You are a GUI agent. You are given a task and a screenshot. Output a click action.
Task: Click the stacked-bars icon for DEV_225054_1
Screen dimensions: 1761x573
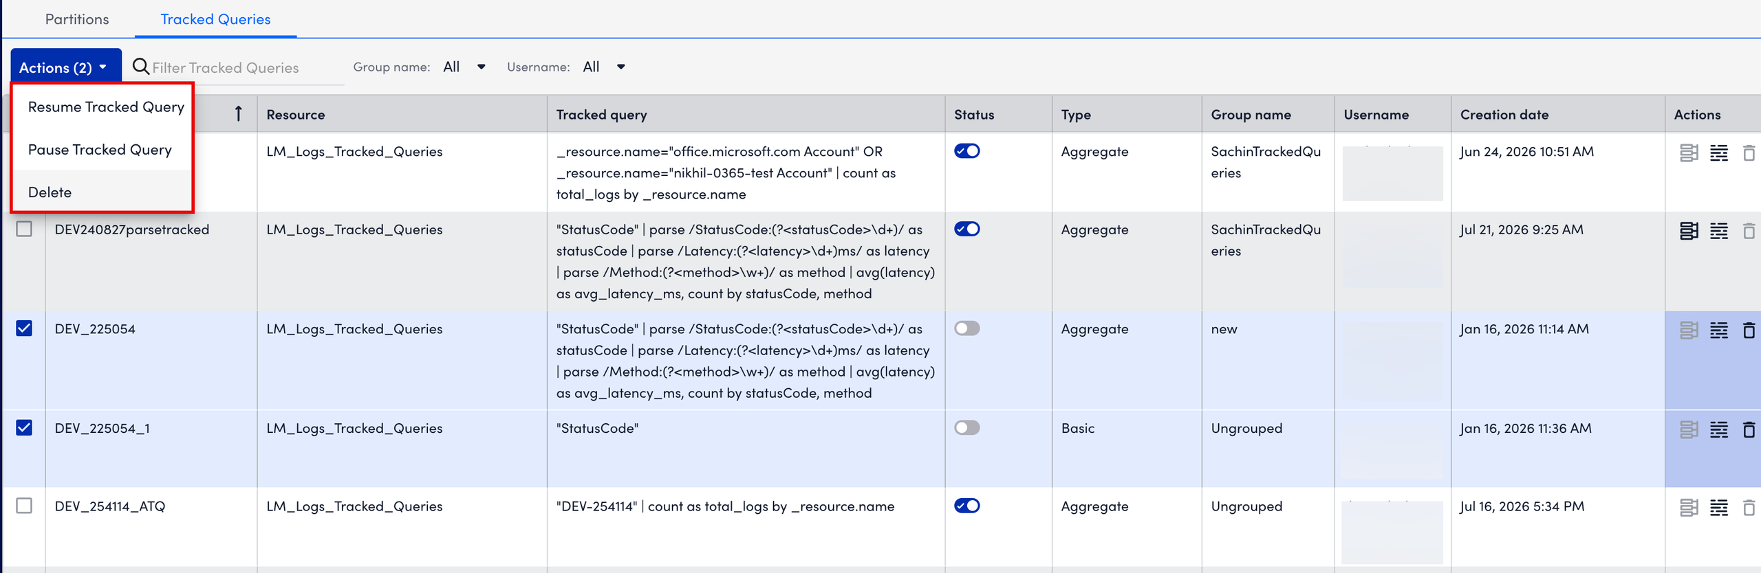click(x=1689, y=429)
